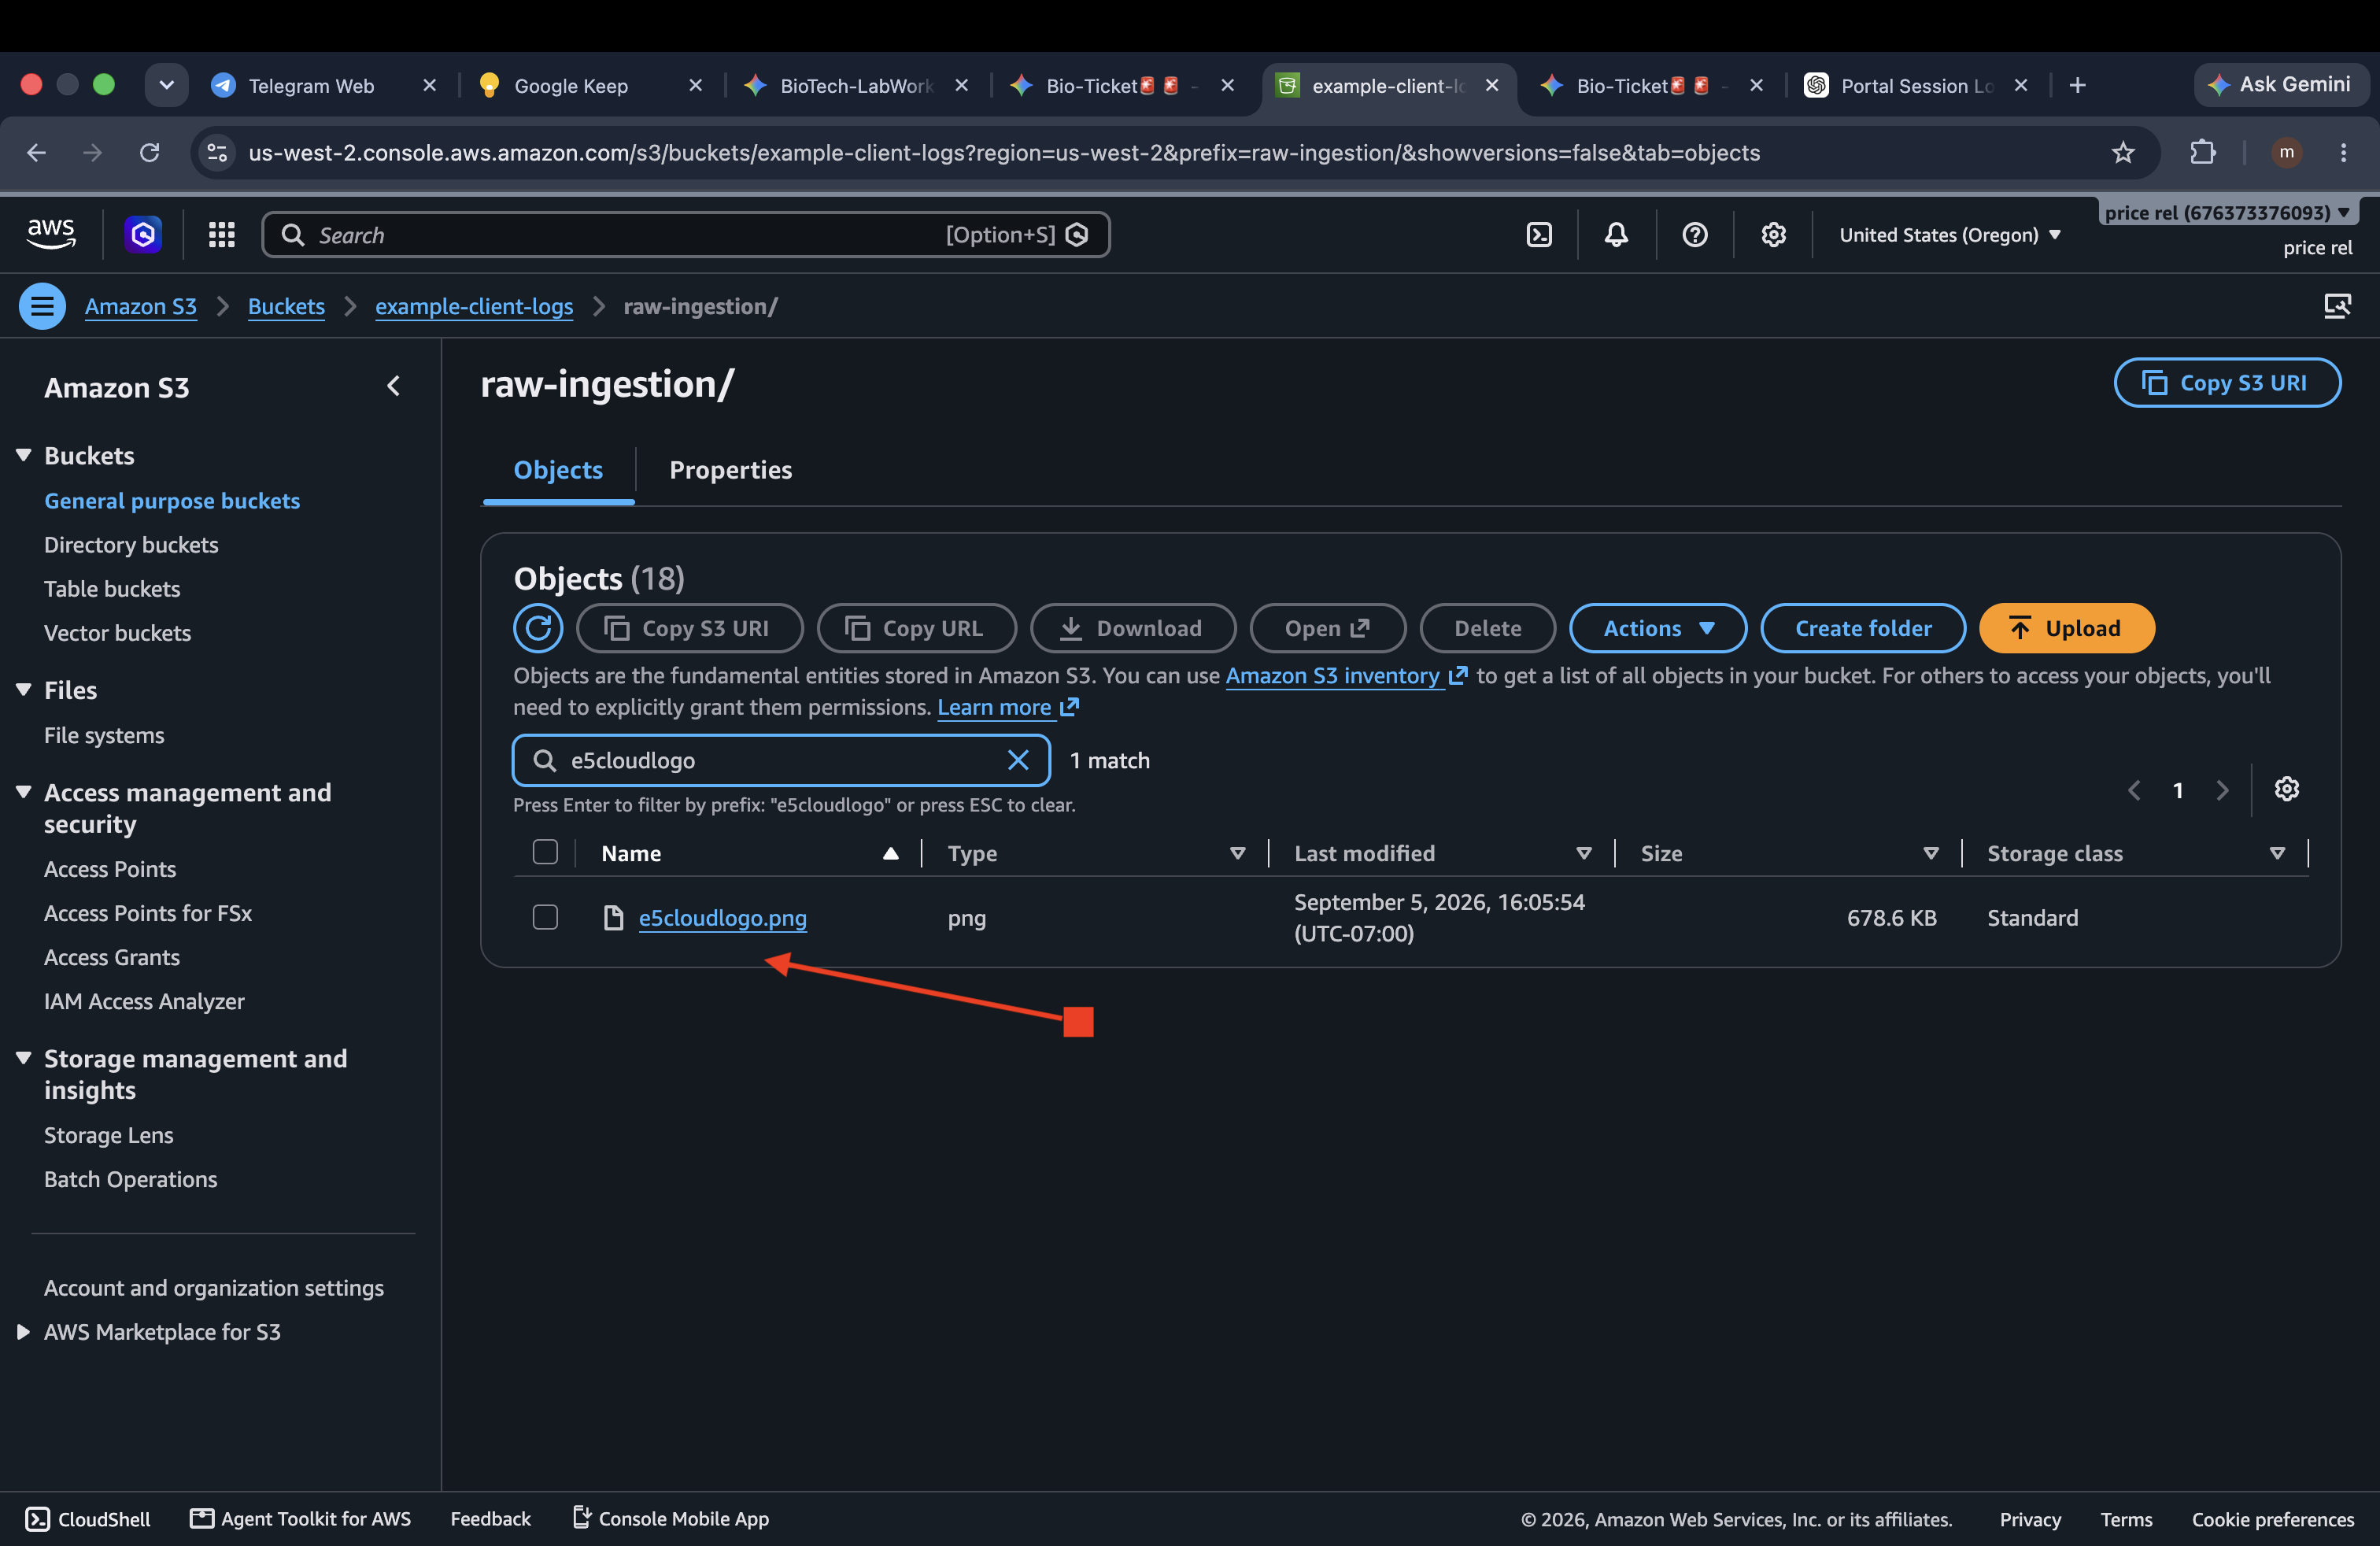Switch to the Telegram Web tab
This screenshot has width=2380, height=1546.
(310, 85)
